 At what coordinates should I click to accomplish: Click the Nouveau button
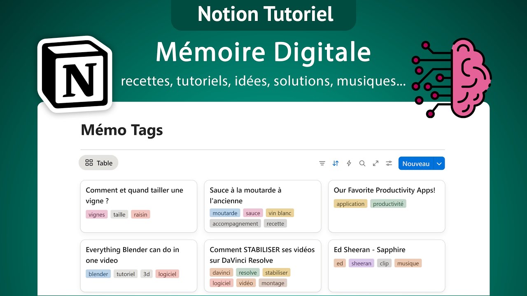(416, 163)
